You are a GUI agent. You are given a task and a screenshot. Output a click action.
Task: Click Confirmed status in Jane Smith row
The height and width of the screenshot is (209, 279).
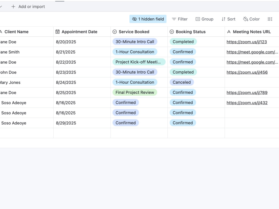click(183, 52)
